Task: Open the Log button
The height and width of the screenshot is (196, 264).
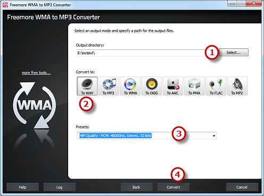Action: (x=60, y=187)
